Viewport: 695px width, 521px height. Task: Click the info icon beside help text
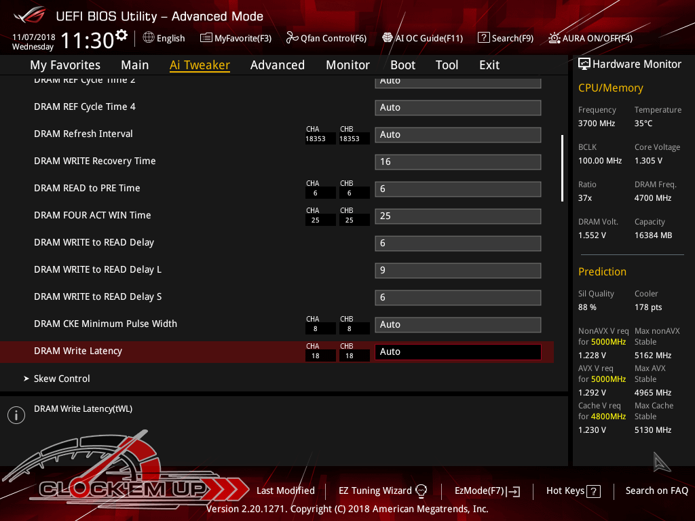[16, 415]
